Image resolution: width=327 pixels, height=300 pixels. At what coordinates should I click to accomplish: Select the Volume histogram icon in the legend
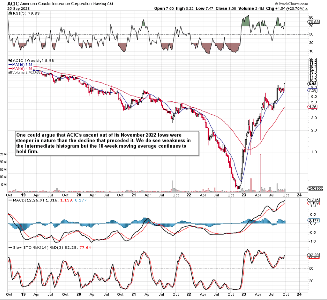[x=10, y=72]
